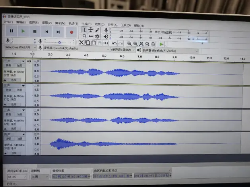Open the 44100 project rate dropdown

click(x=17, y=177)
